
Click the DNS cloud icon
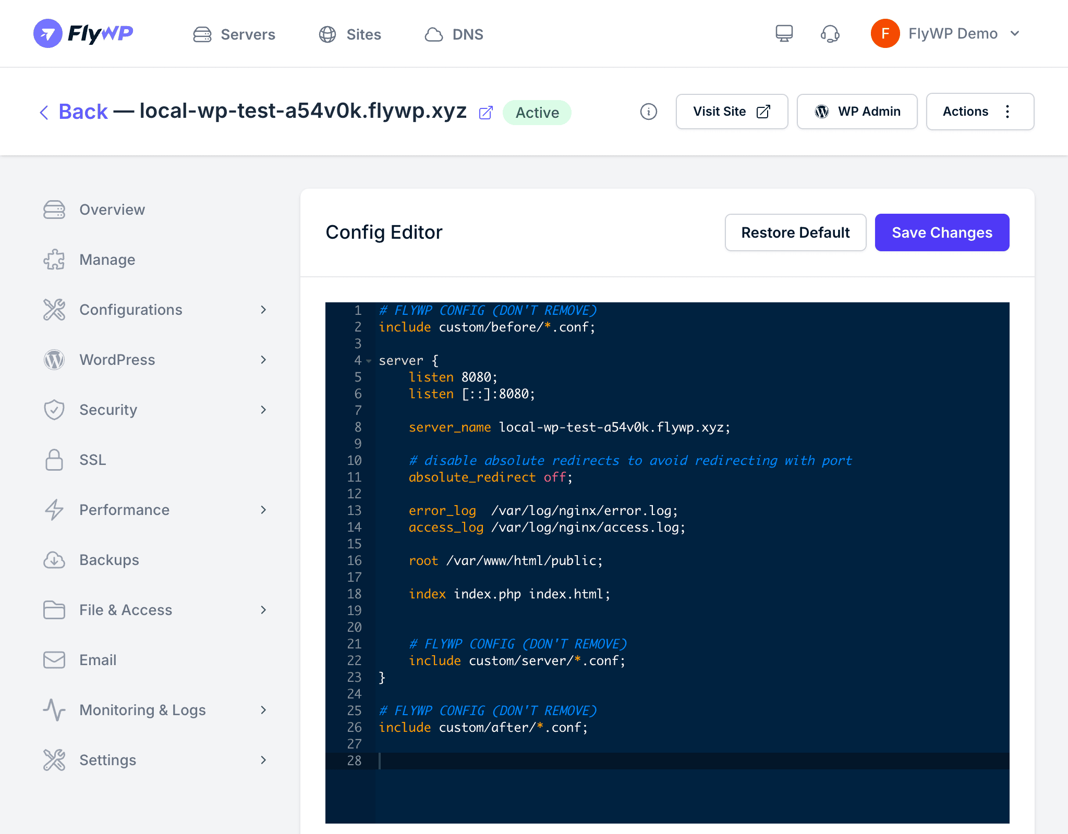(x=434, y=34)
